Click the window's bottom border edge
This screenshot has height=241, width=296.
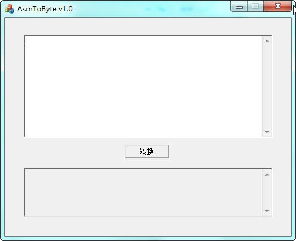pos(148,239)
